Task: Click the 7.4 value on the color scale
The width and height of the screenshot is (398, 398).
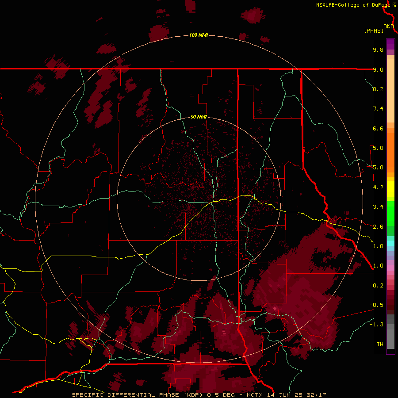Action: (378, 109)
